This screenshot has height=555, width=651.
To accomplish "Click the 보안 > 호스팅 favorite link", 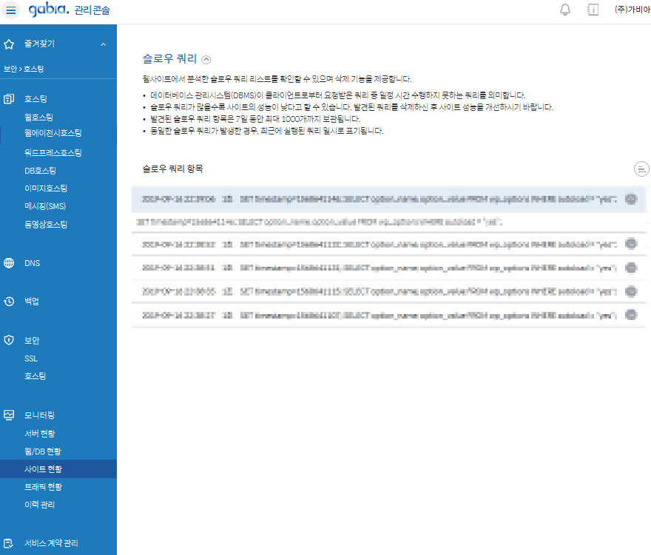I will click(x=24, y=69).
